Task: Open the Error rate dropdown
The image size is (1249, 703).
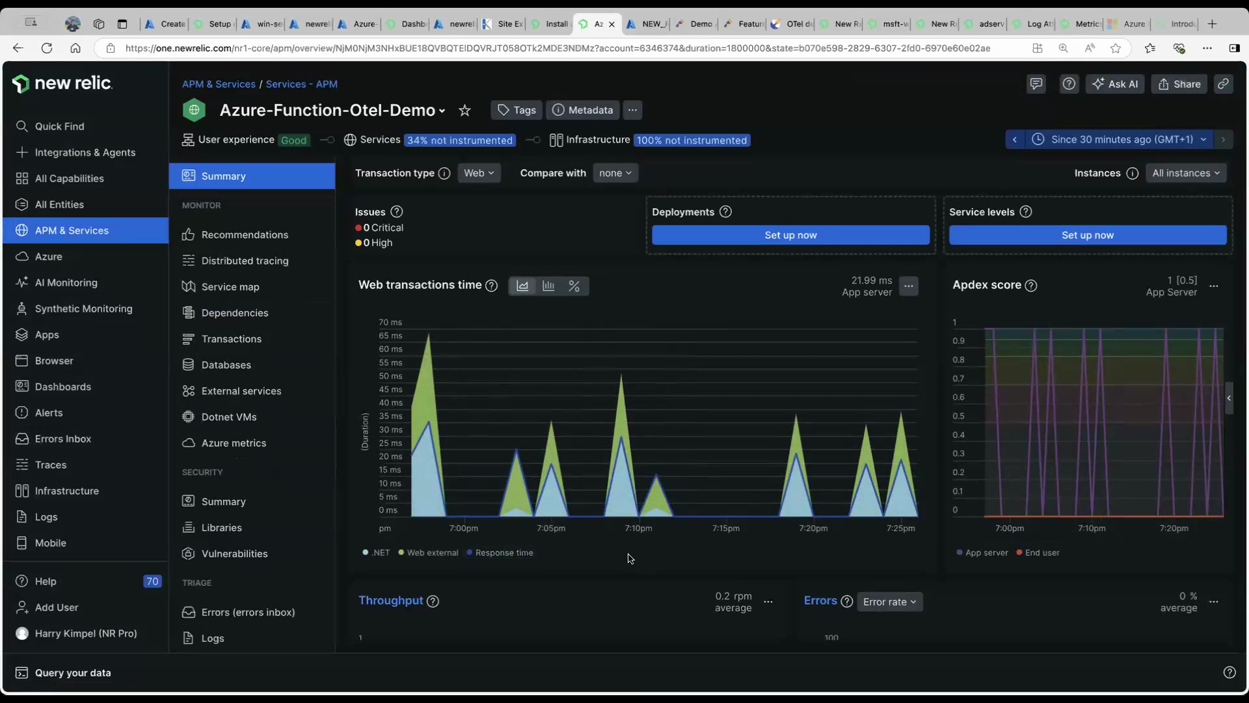Action: click(889, 602)
